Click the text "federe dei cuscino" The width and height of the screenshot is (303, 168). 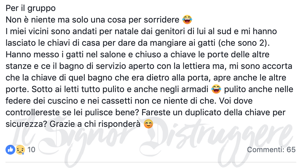point(42,101)
